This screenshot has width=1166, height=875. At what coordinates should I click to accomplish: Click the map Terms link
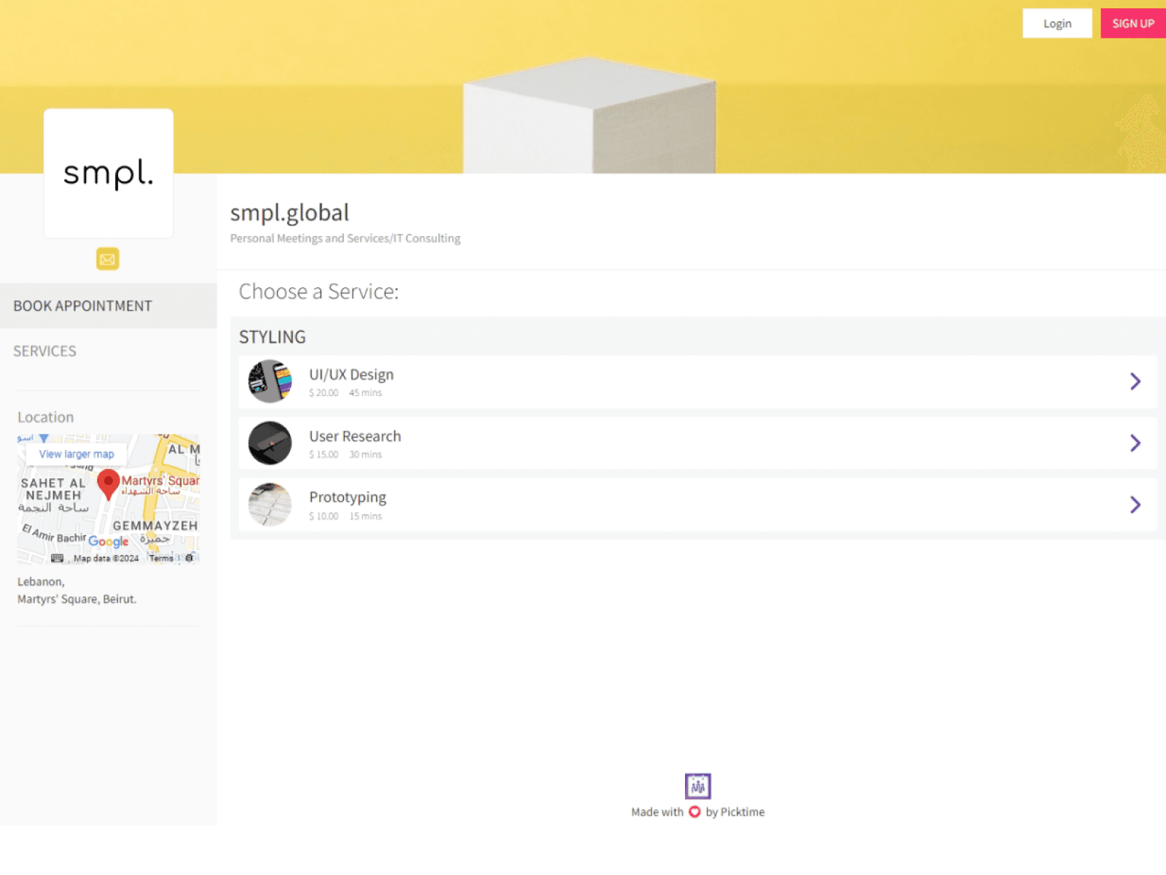coord(162,559)
